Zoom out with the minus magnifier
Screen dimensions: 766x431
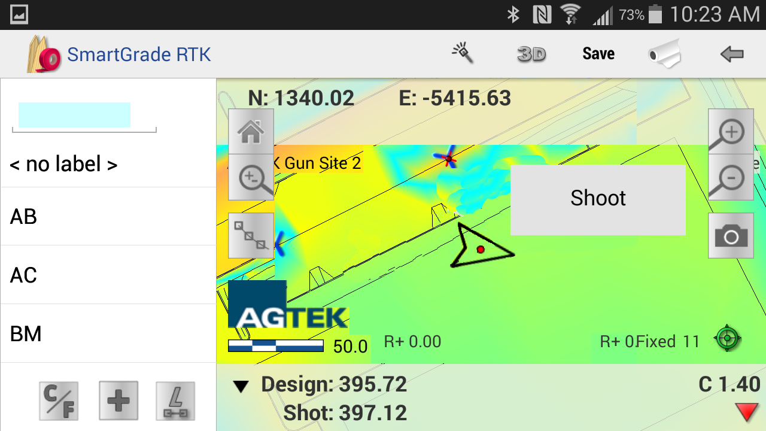click(731, 178)
